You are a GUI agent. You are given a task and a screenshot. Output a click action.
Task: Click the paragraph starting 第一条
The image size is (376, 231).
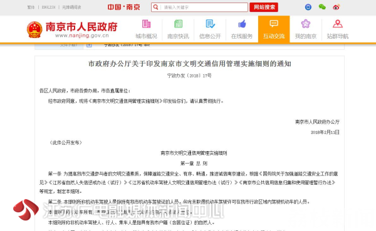tap(189, 182)
